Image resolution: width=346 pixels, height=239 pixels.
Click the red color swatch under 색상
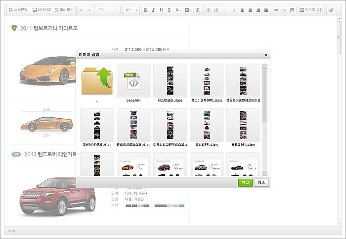point(146,206)
